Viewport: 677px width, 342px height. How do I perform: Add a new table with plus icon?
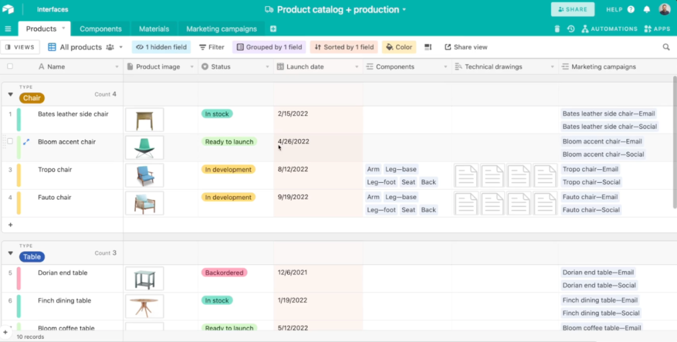[273, 29]
